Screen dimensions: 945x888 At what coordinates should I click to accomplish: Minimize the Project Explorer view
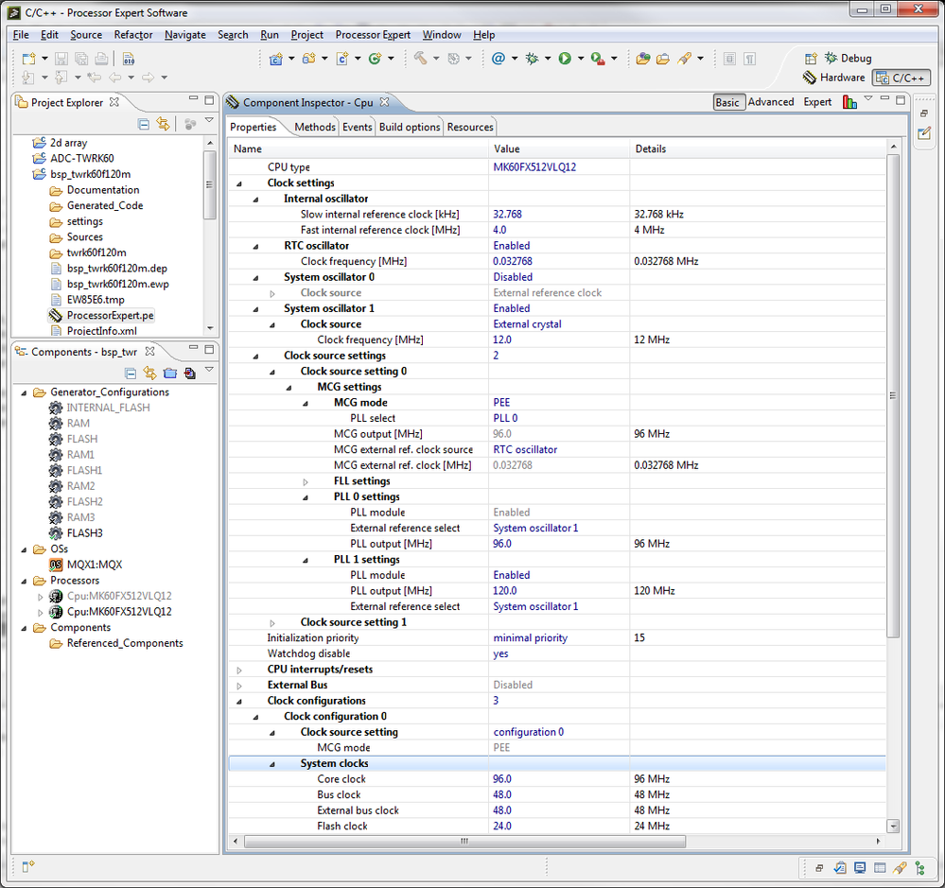pyautogui.click(x=193, y=98)
